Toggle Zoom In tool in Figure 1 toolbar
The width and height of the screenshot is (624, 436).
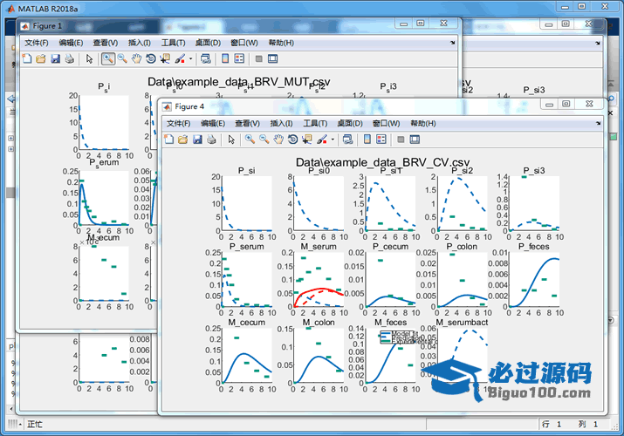pos(108,58)
